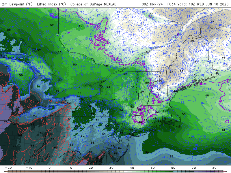
Task: Click the black dewpoint value 49 on the map
Action: tap(155, 119)
